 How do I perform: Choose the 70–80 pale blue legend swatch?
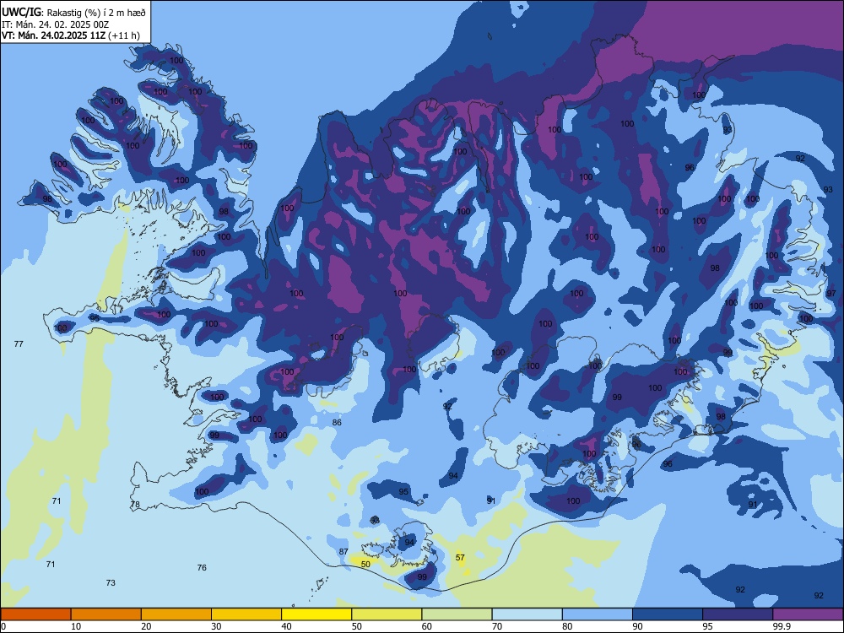pos(527,614)
